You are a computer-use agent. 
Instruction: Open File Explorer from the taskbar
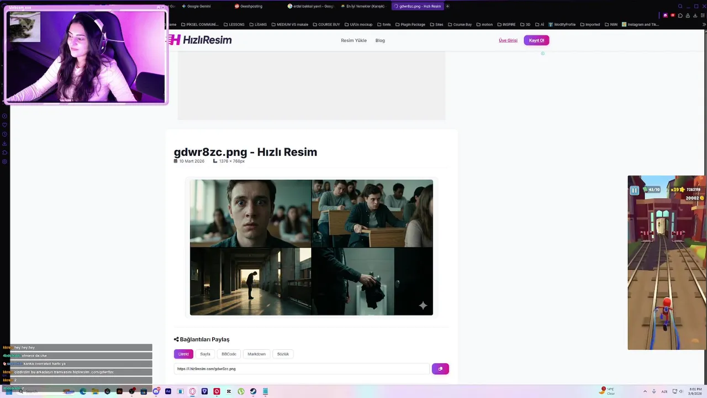click(95, 391)
